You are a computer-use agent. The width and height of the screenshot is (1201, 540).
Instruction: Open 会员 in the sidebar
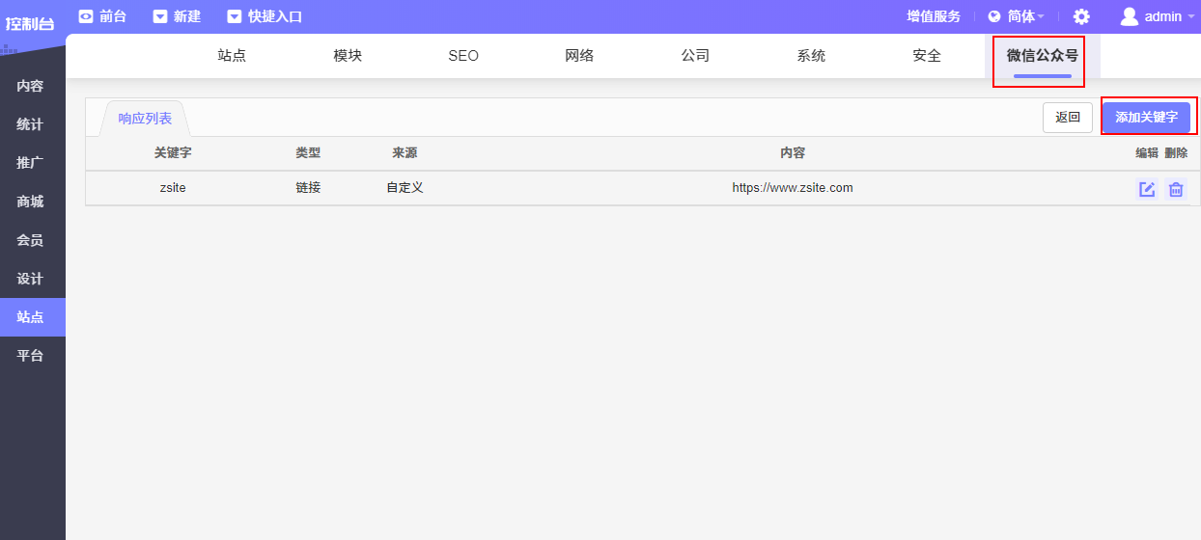[x=31, y=240]
